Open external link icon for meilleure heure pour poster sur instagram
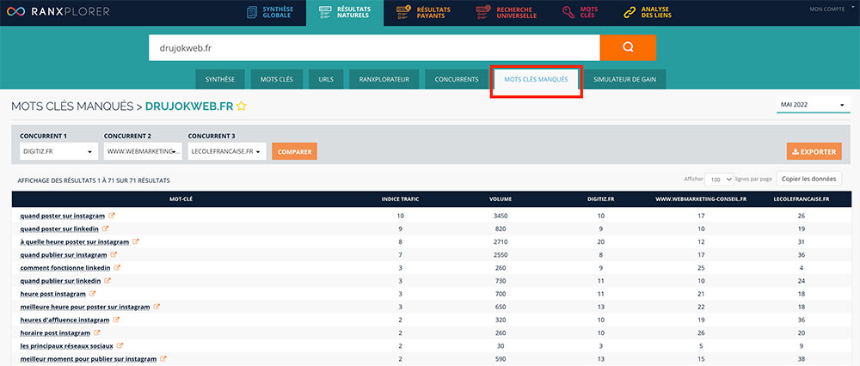The image size is (860, 366). [157, 307]
